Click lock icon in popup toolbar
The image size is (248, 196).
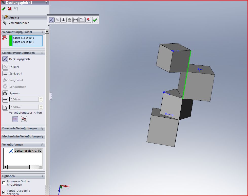[x=69, y=20]
